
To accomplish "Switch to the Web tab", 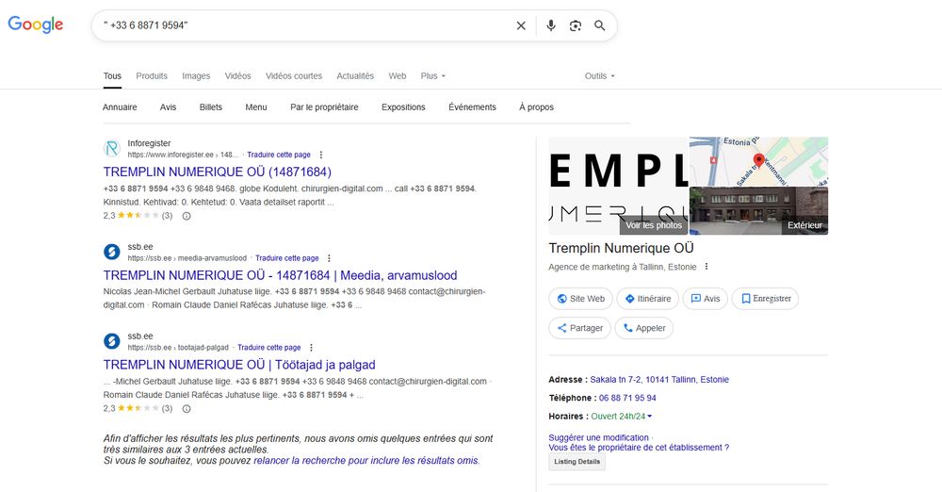I will click(x=398, y=75).
